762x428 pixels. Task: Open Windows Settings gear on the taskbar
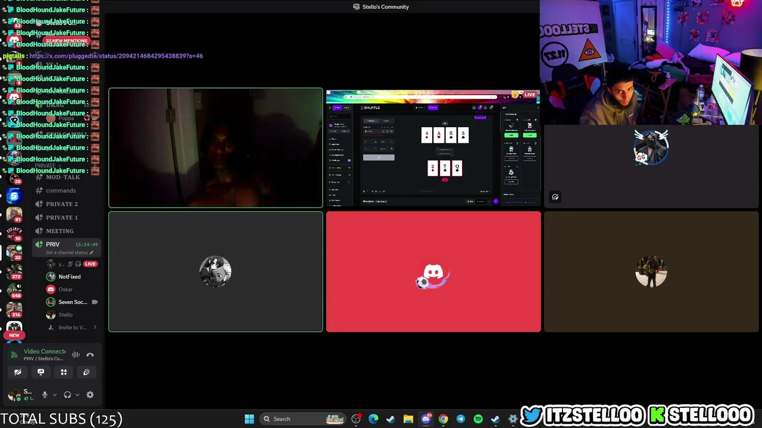pyautogui.click(x=513, y=419)
